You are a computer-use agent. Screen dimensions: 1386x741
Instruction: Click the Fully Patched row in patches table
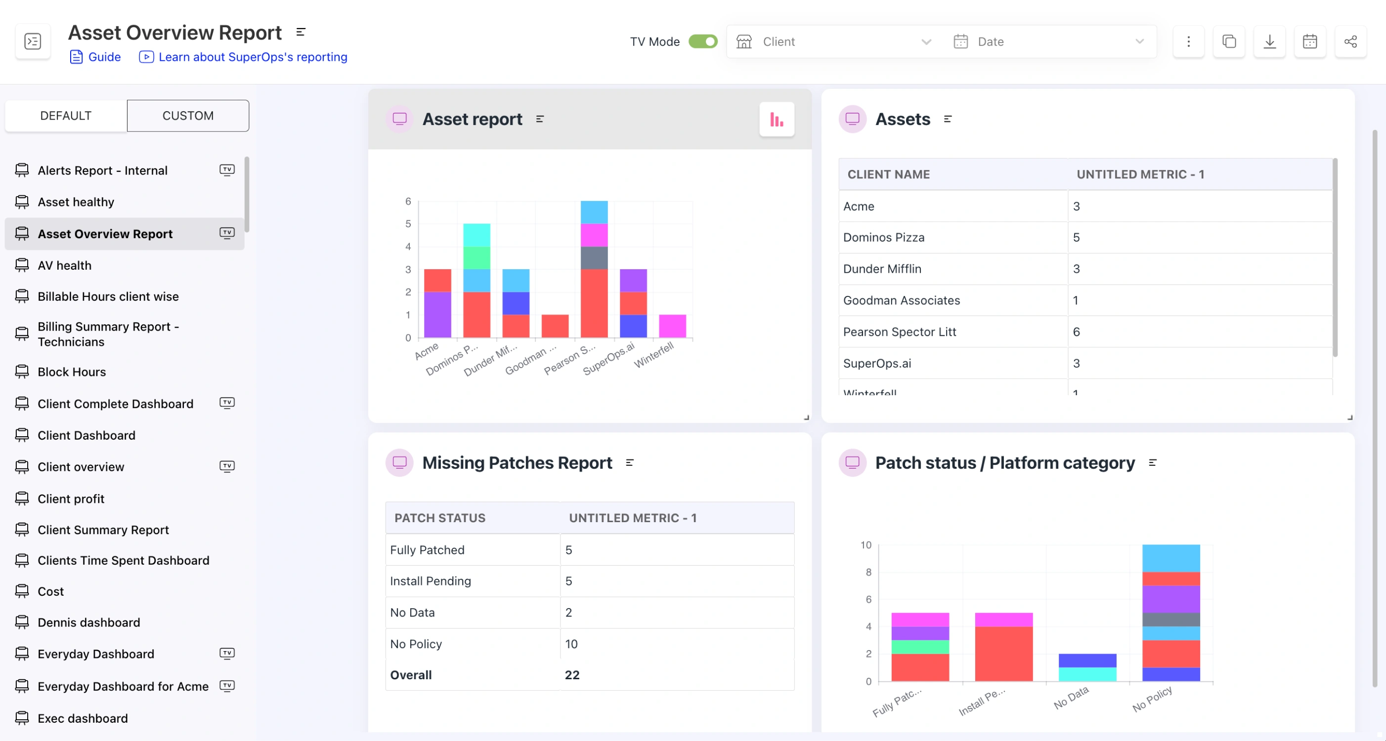coord(590,549)
